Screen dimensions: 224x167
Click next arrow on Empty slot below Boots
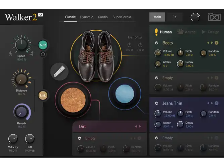coord(212,78)
